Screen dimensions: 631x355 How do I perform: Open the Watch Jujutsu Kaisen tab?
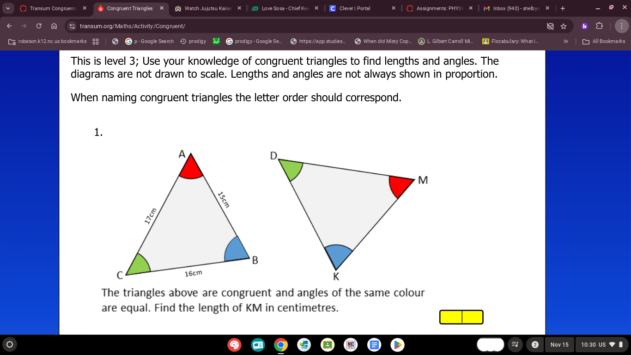click(208, 8)
